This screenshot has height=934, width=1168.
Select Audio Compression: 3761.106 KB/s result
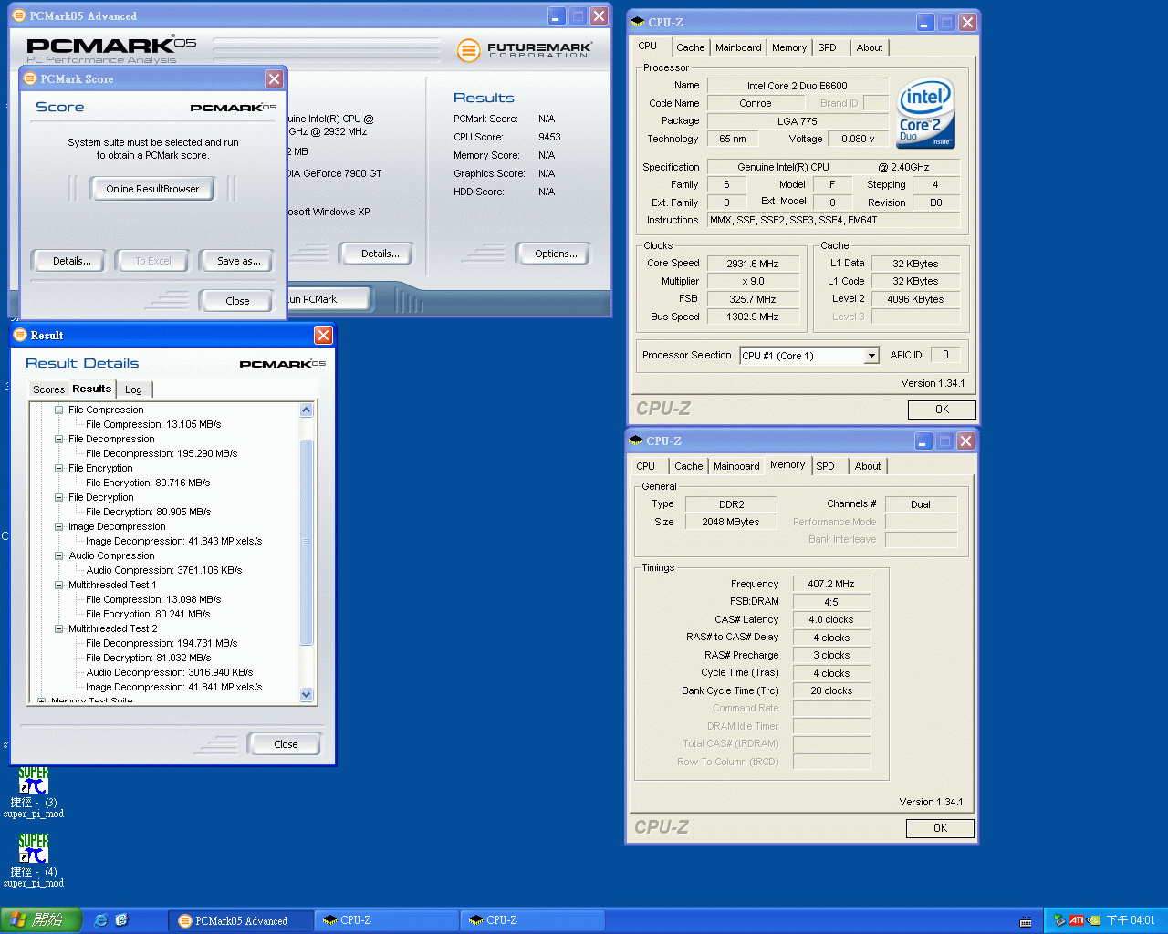coord(164,570)
